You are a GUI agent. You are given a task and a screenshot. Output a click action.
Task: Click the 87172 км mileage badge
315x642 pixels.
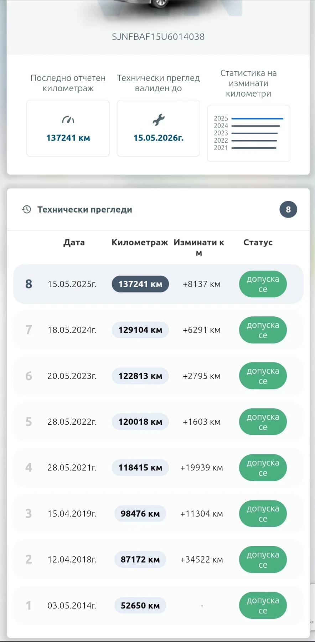click(x=140, y=560)
